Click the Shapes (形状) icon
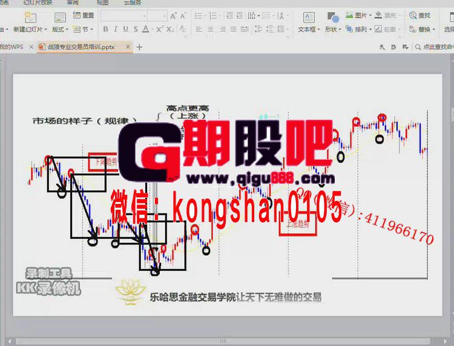Screen dimensions: 454x346 coord(333,18)
